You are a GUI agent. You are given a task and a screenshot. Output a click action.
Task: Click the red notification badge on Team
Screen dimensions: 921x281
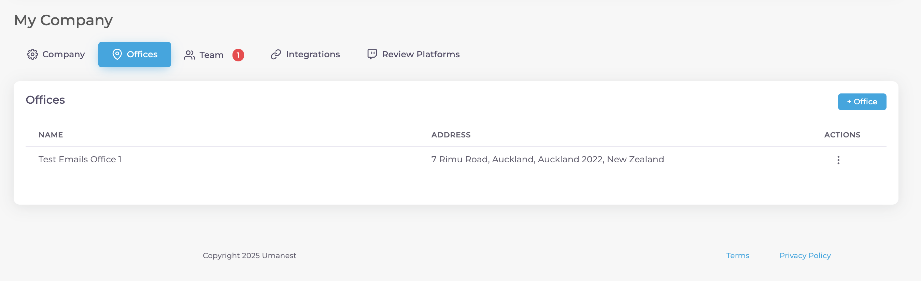238,55
